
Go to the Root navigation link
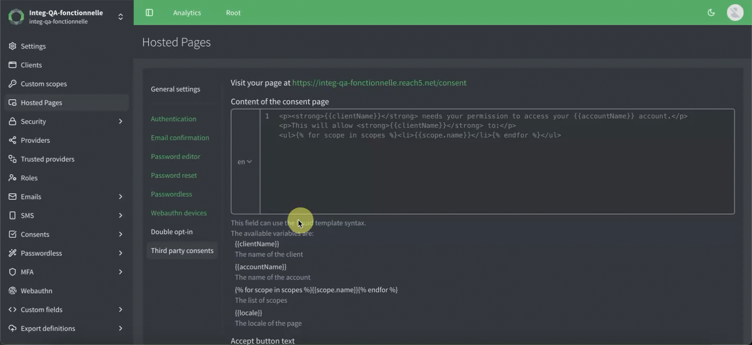pyautogui.click(x=233, y=13)
